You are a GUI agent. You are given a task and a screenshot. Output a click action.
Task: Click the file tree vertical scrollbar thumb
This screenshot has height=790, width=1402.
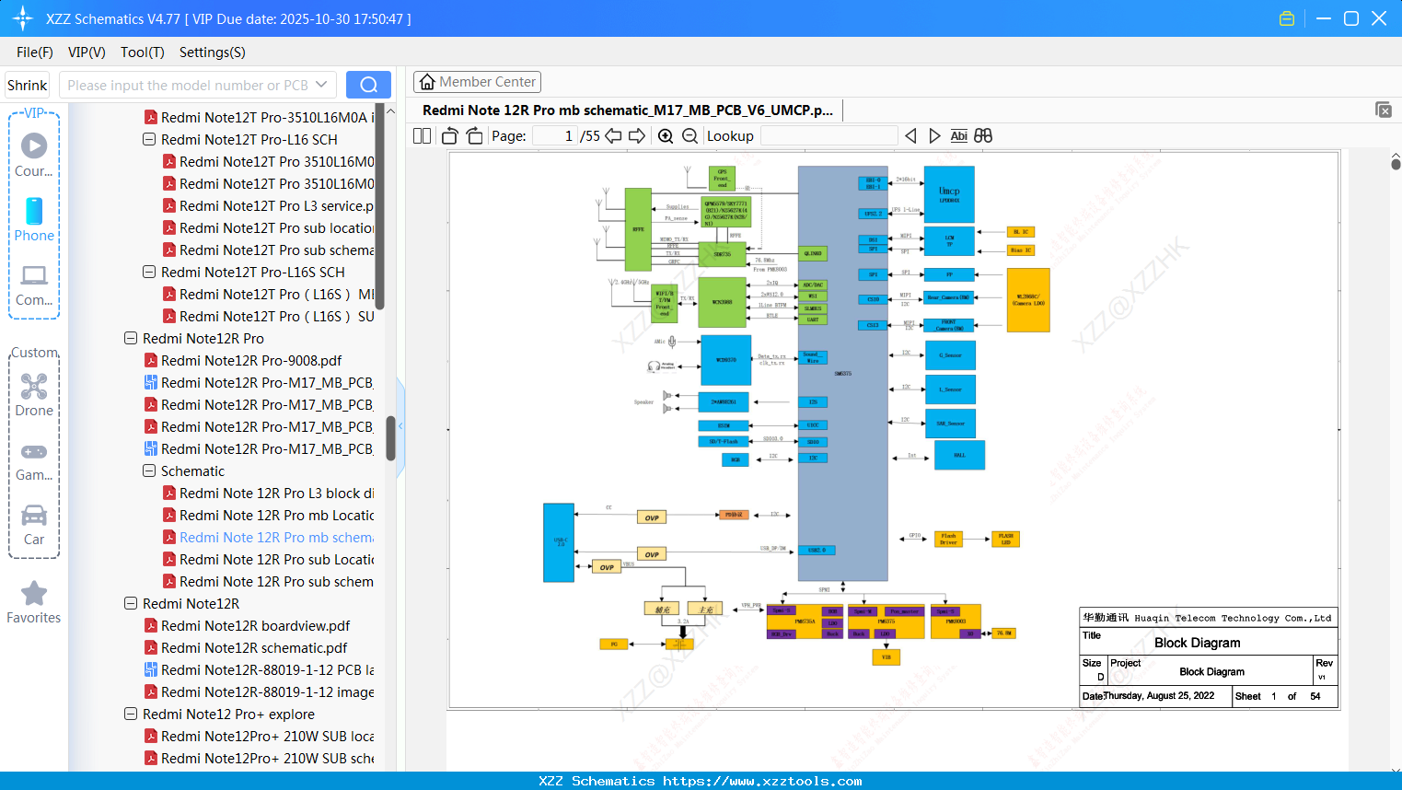(x=390, y=438)
